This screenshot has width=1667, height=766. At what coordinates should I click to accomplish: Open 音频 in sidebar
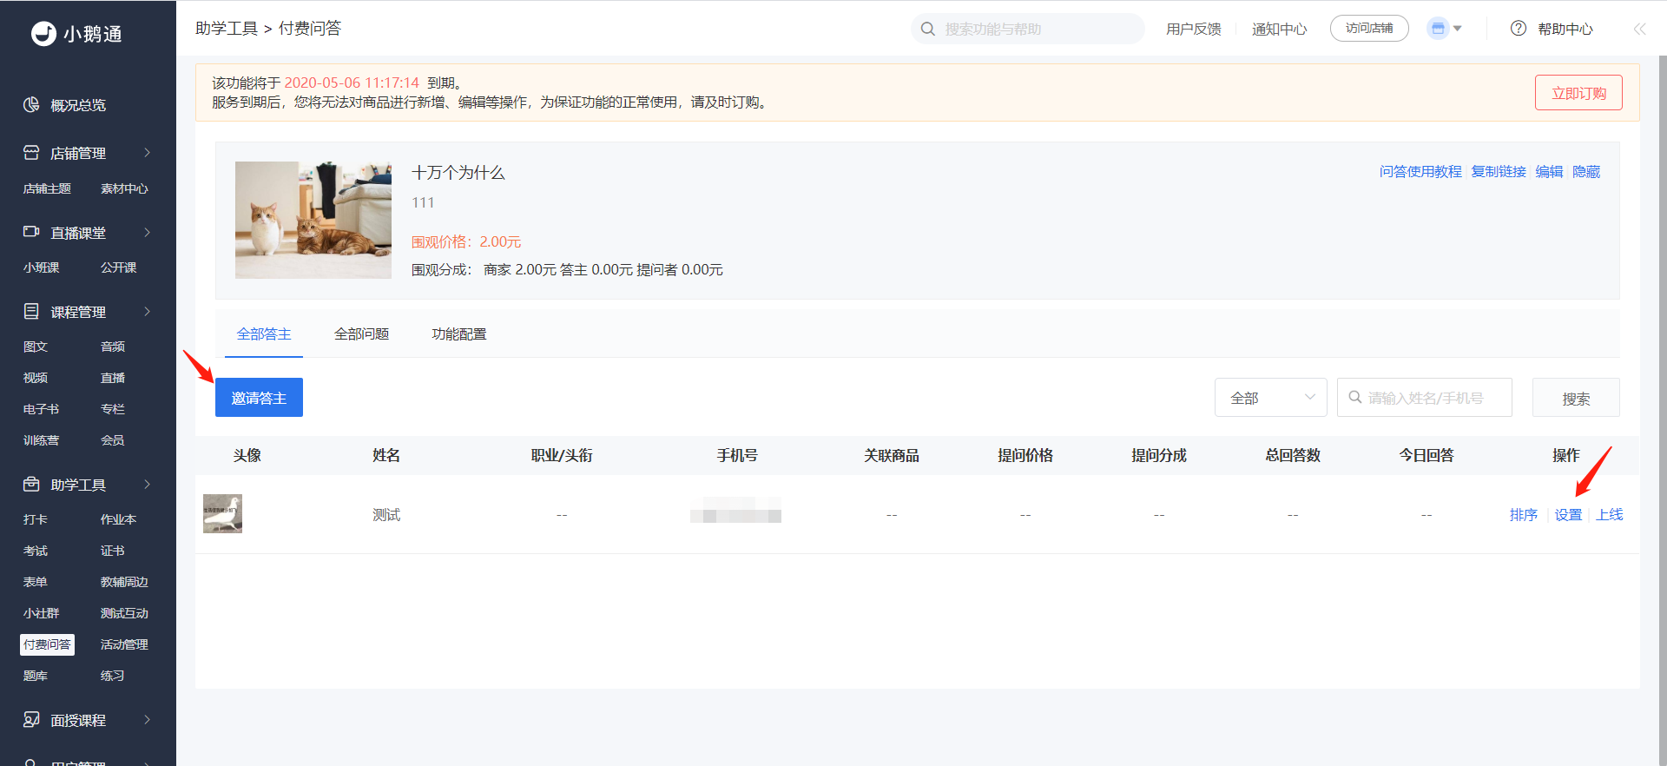pyautogui.click(x=112, y=347)
